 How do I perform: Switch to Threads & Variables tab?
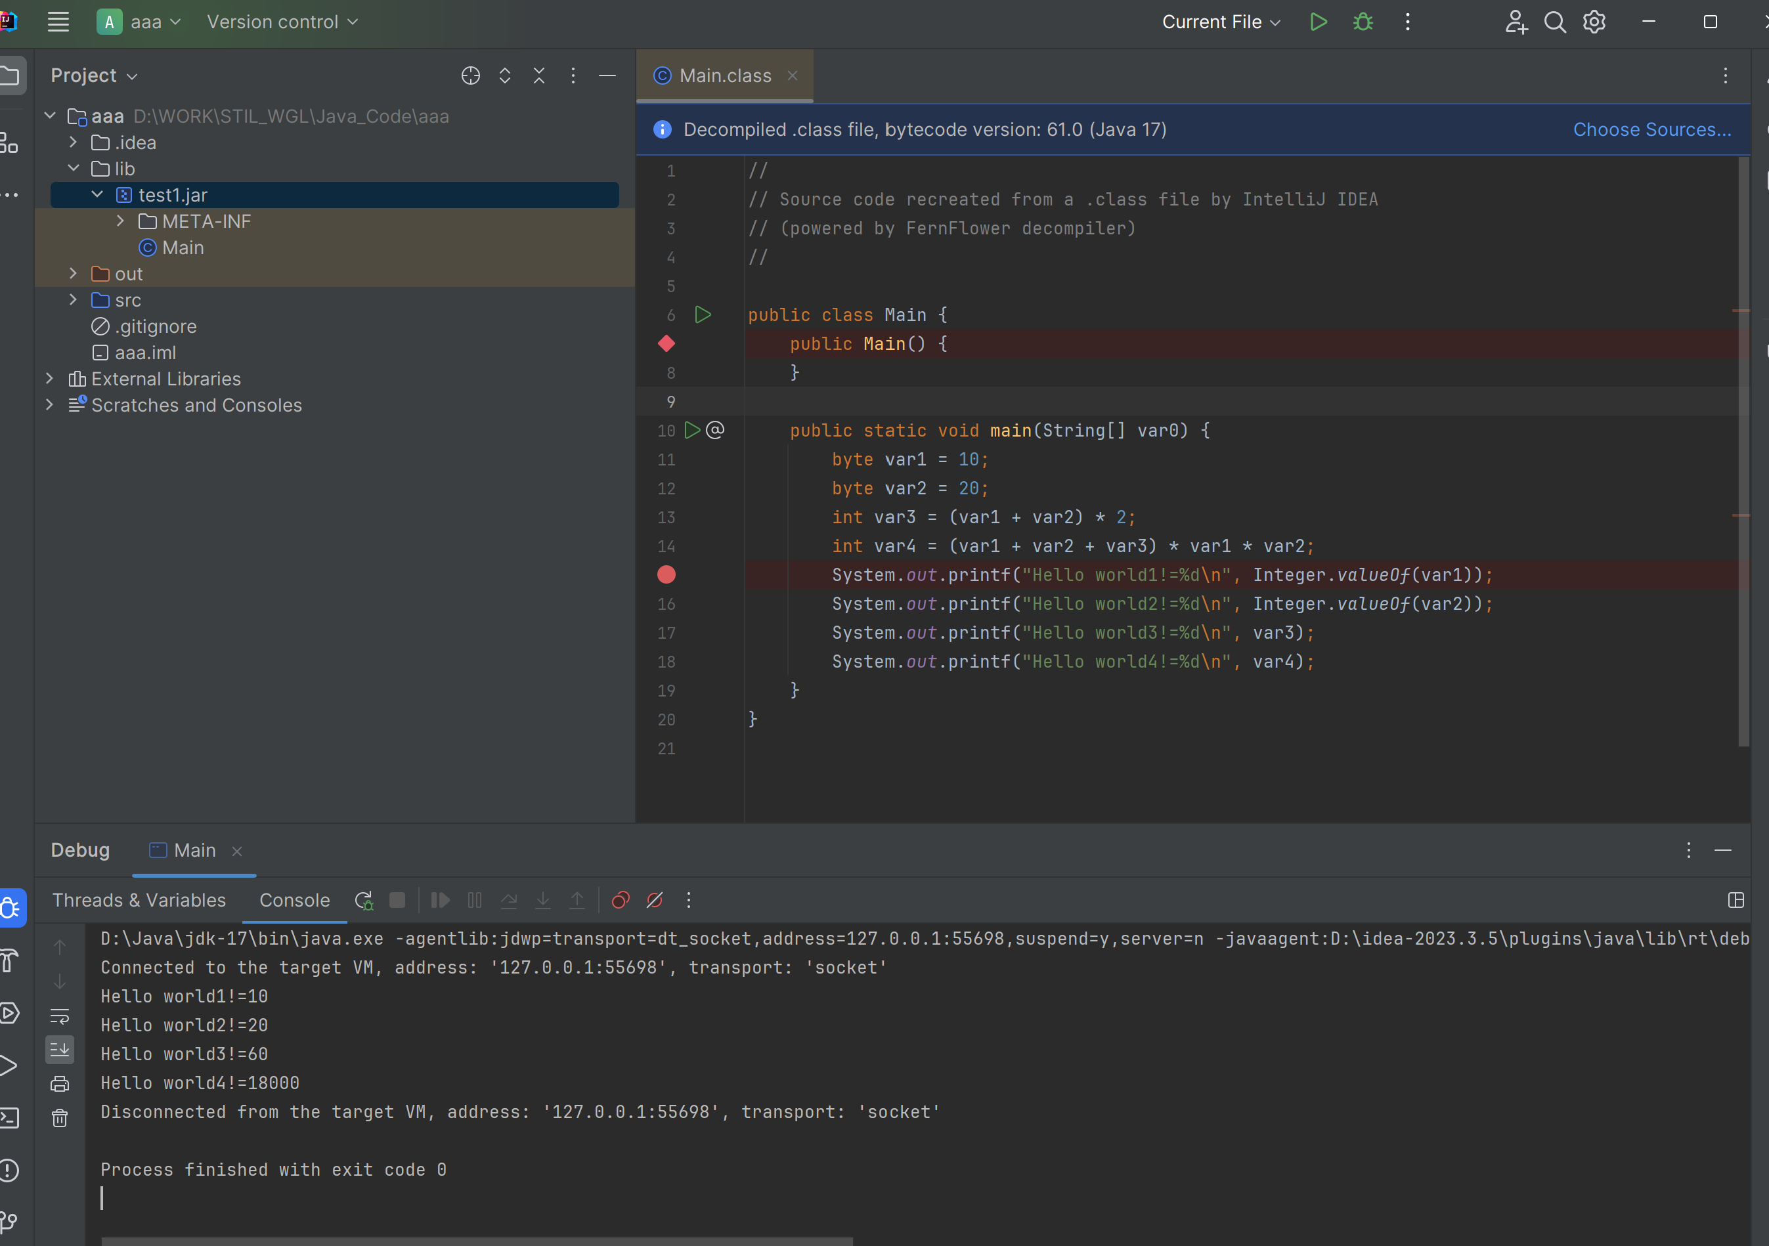tap(139, 900)
